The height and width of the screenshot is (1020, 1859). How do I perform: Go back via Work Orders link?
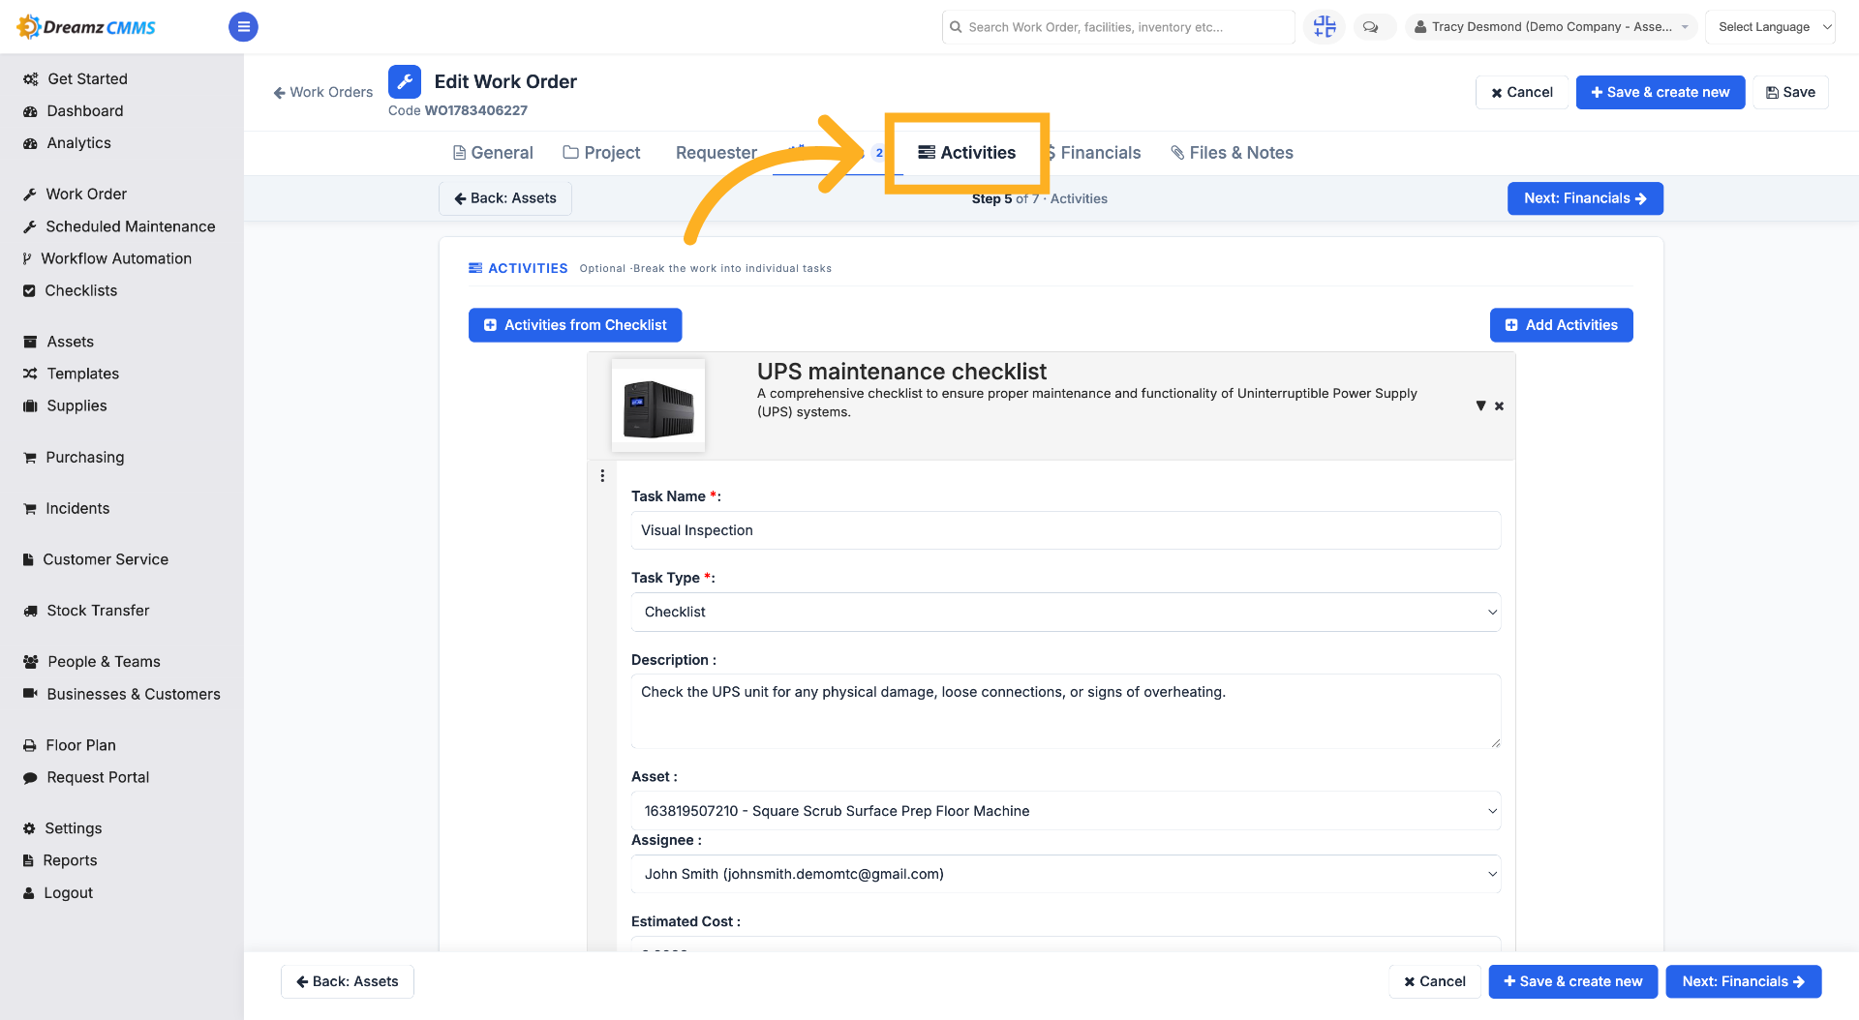coord(323,92)
